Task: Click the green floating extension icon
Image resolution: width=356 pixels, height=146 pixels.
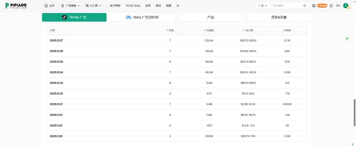Action: [347, 39]
